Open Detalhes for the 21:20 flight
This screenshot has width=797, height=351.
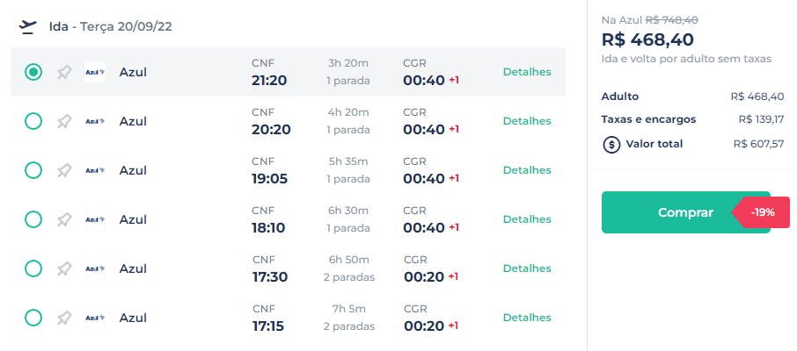[x=527, y=72]
